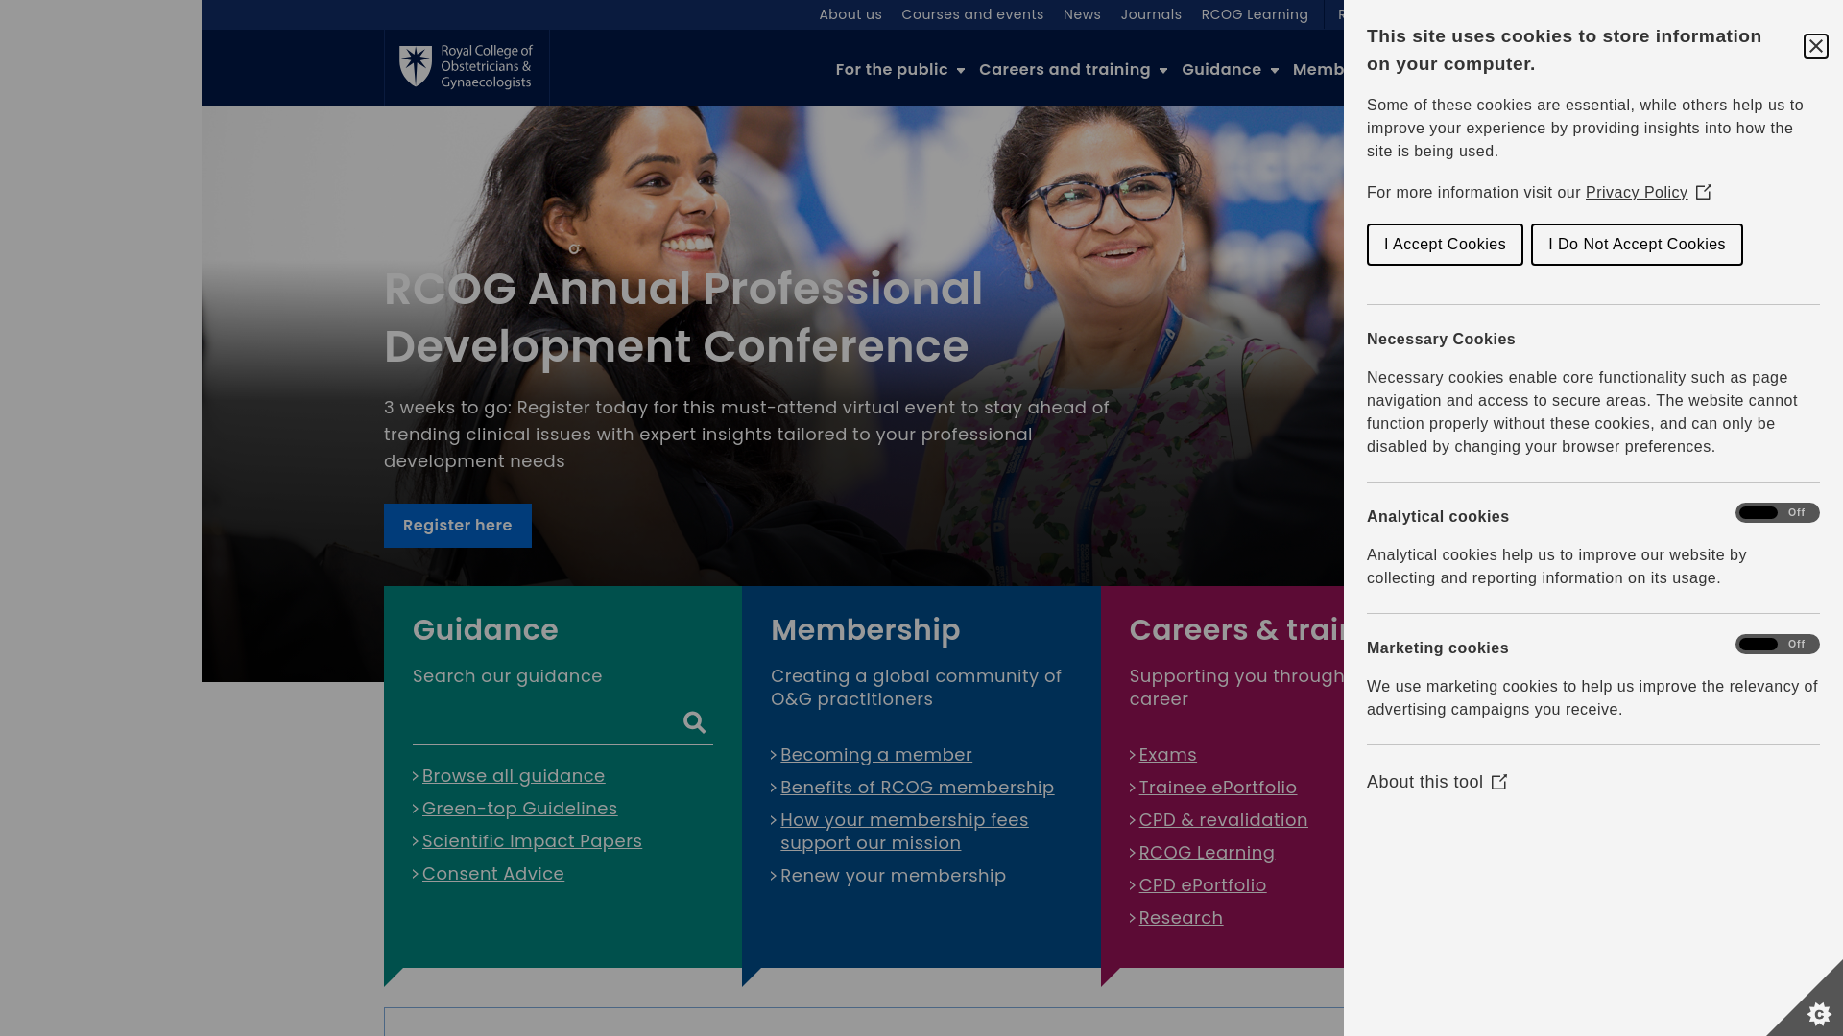Click RCOG Annual Professional Development Conference heading
Image resolution: width=1843 pixels, height=1036 pixels.
click(683, 318)
